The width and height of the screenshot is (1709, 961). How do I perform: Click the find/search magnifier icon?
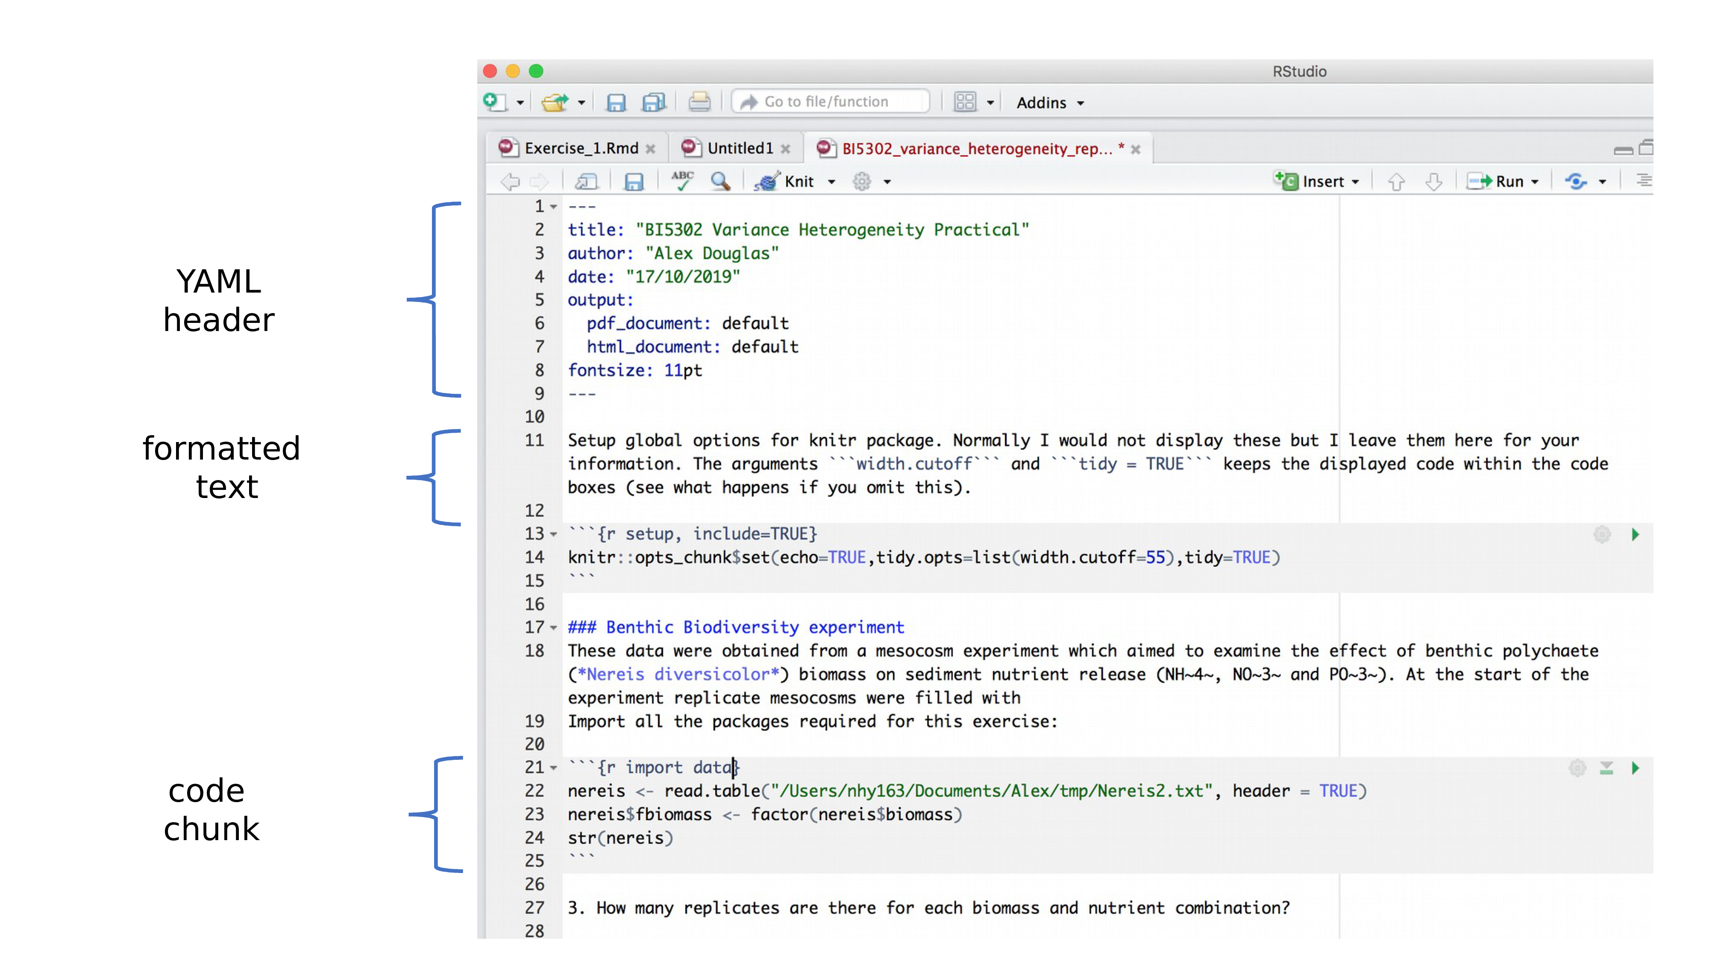[721, 181]
